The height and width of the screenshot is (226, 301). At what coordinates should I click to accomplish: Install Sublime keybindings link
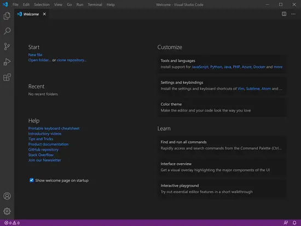click(253, 89)
